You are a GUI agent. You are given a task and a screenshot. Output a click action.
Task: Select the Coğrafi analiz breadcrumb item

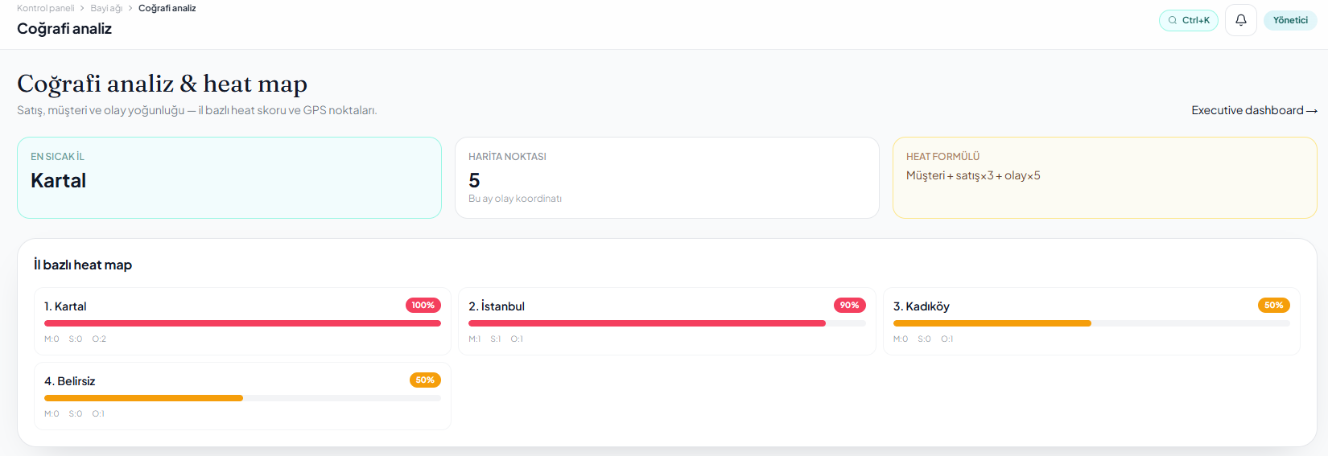click(167, 8)
